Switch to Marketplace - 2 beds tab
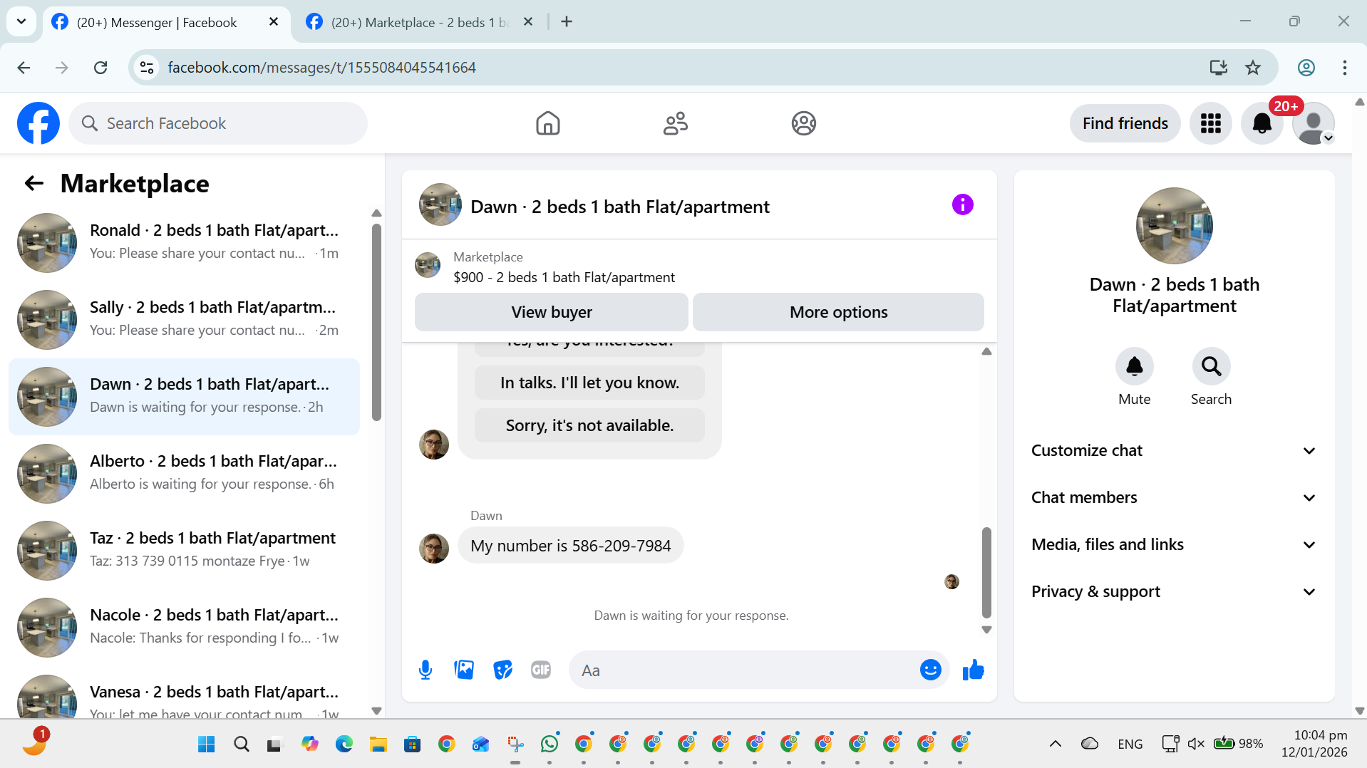This screenshot has width=1367, height=768. (419, 22)
